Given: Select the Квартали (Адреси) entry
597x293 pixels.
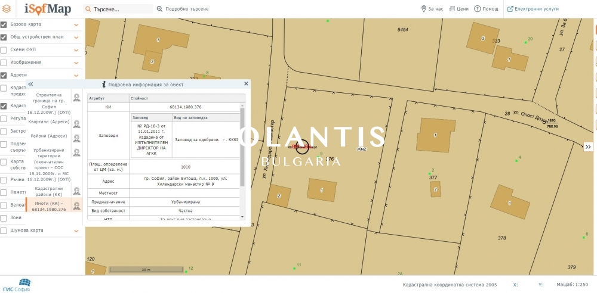Looking at the screenshot, I should point(49,122).
